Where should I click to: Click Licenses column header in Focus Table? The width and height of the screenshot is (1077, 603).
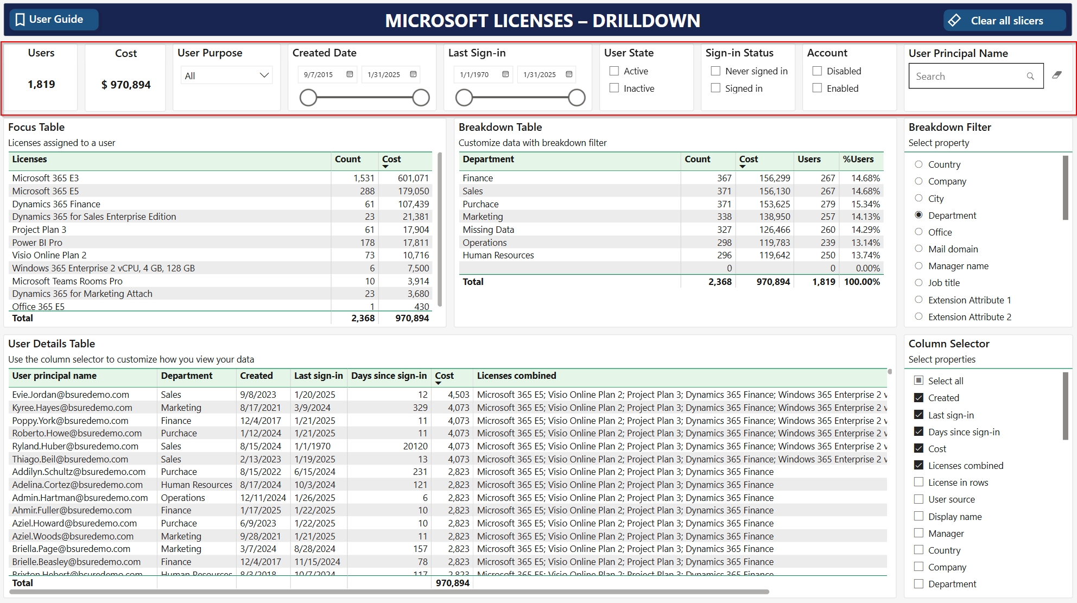click(x=29, y=159)
